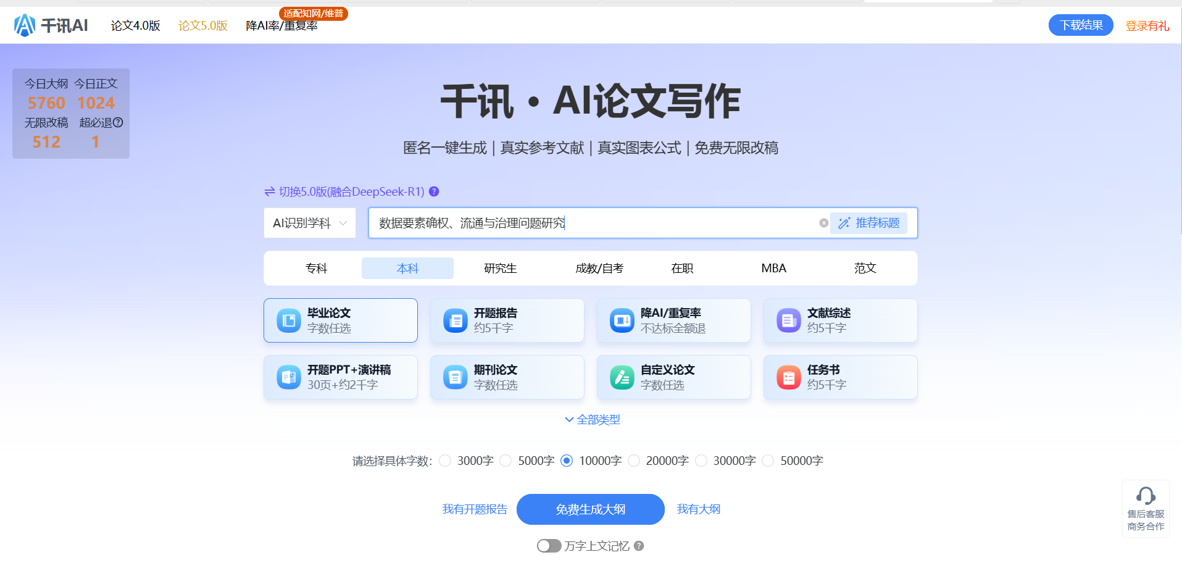Click the 免费生成大纲 button
The height and width of the screenshot is (568, 1182).
click(x=590, y=509)
